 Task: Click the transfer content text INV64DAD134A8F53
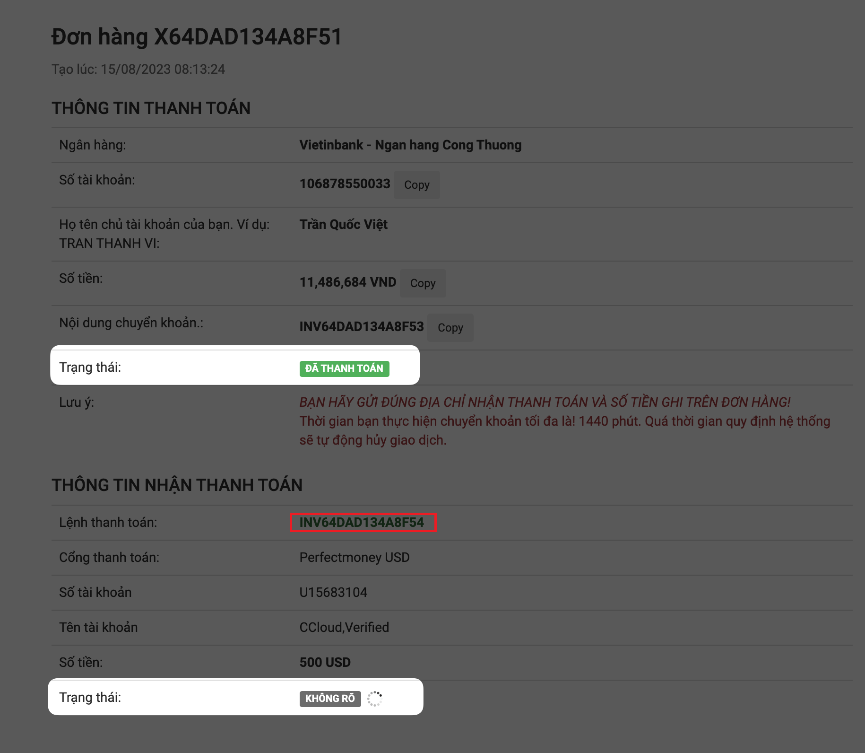click(x=362, y=327)
